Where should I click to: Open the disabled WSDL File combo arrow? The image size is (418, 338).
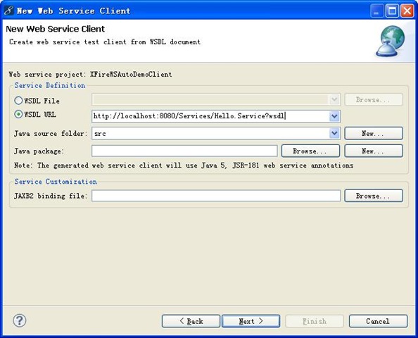pyautogui.click(x=334, y=100)
